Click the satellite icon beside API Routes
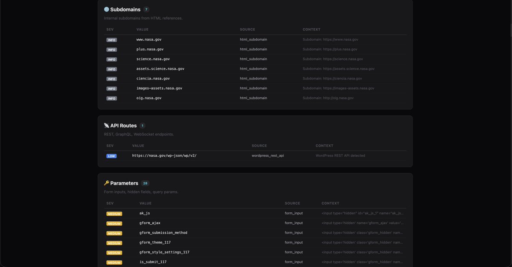Screen dimensions: 512x267 106,126
